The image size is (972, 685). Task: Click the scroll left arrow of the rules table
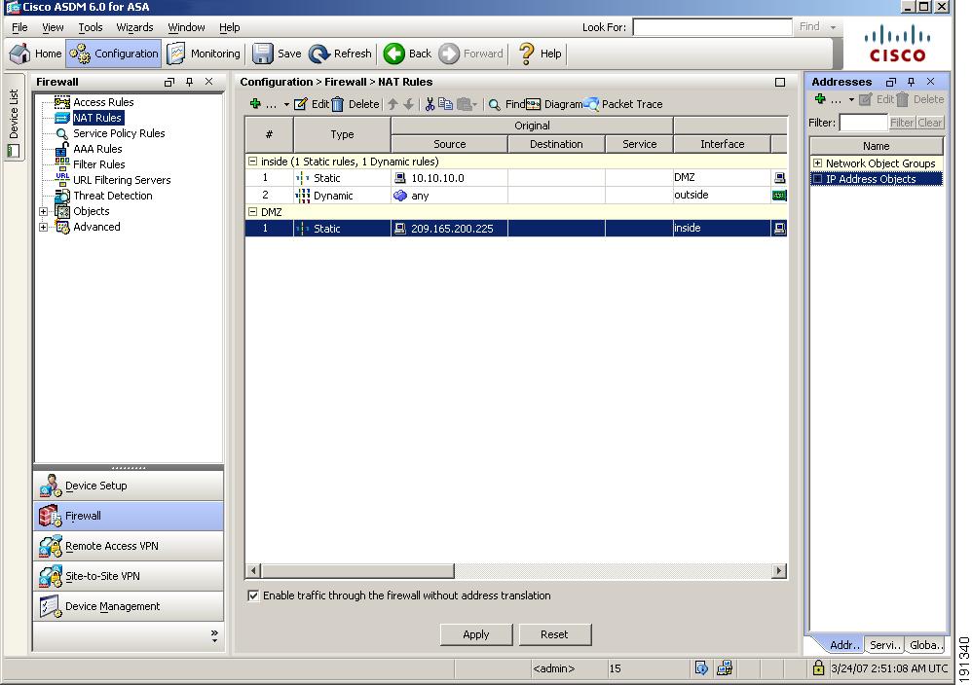pos(253,570)
